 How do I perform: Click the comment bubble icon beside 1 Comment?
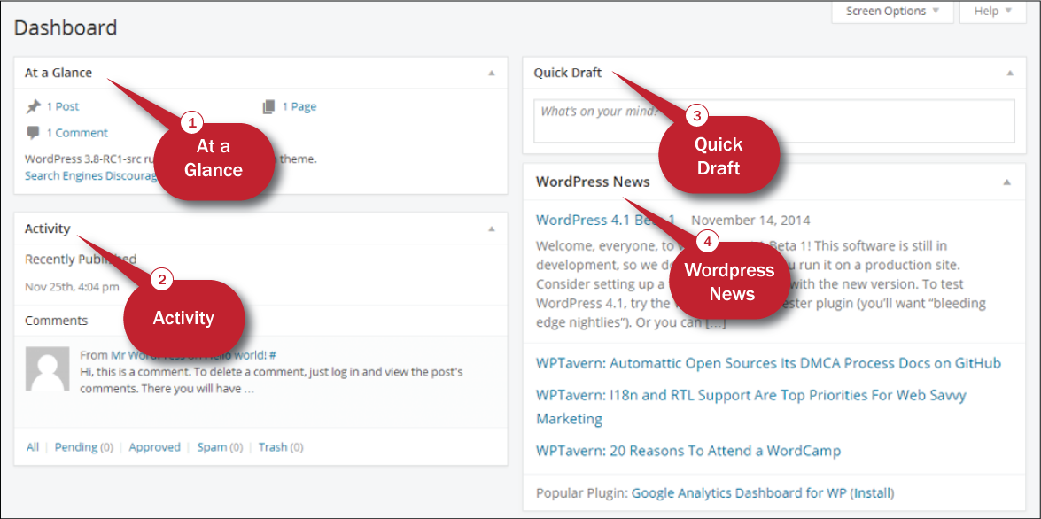click(x=33, y=133)
